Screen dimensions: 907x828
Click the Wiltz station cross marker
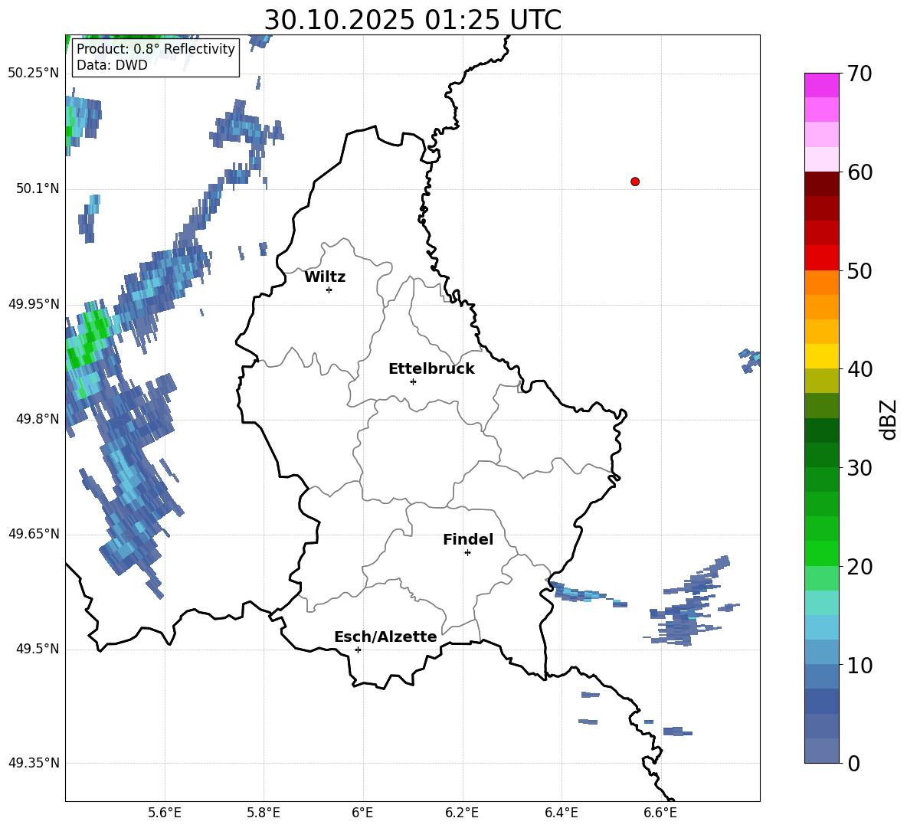coord(329,290)
